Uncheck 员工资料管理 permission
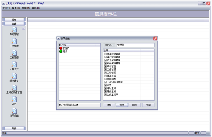 [x=105, y=60]
